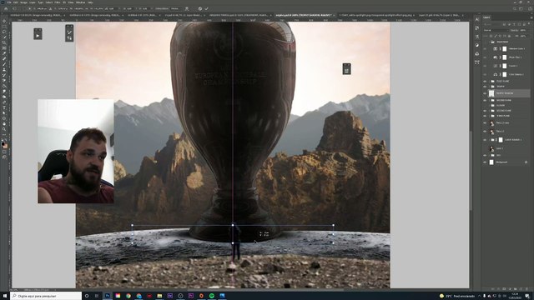The height and width of the screenshot is (300, 534).
Task: Expand the SKY folder
Action: (490, 155)
